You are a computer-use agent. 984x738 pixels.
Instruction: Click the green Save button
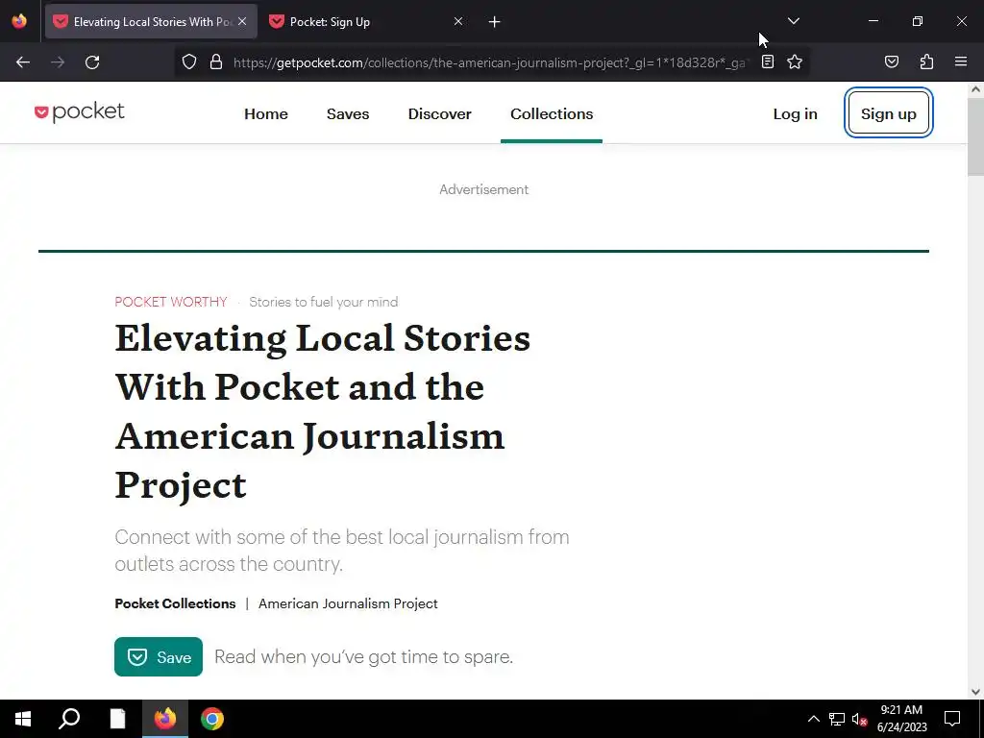159,656
